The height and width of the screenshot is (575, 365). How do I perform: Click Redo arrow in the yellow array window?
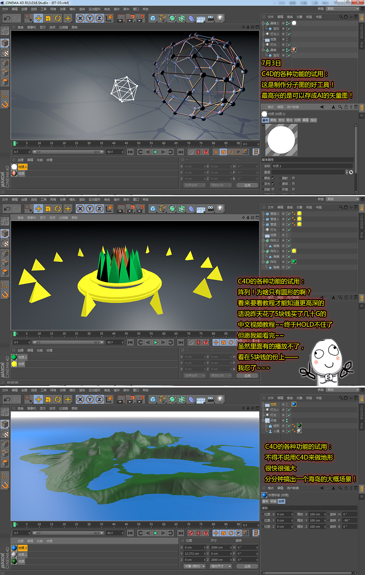tap(17, 209)
